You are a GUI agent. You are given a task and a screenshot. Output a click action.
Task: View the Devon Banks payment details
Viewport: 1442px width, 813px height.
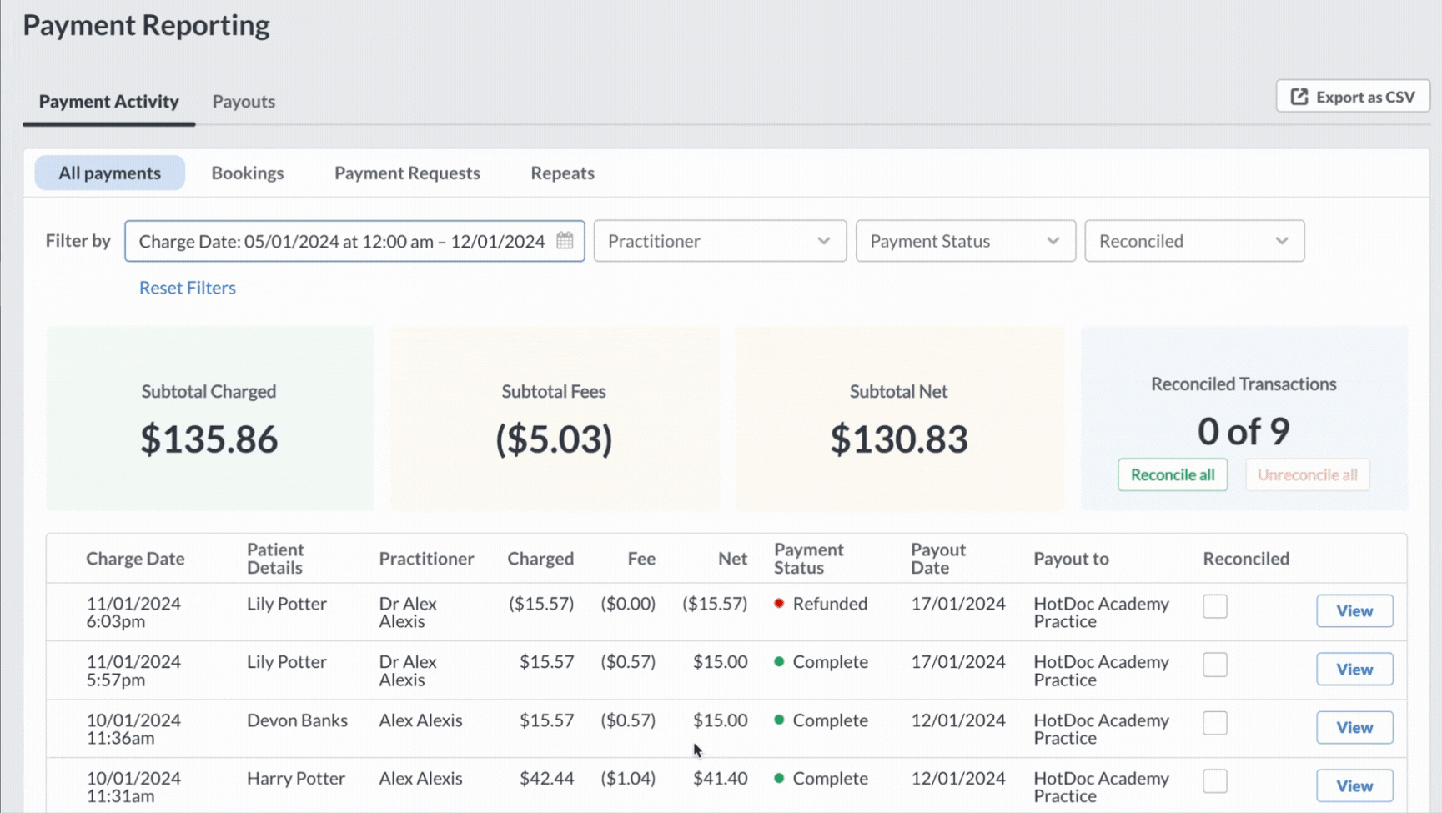(1354, 727)
